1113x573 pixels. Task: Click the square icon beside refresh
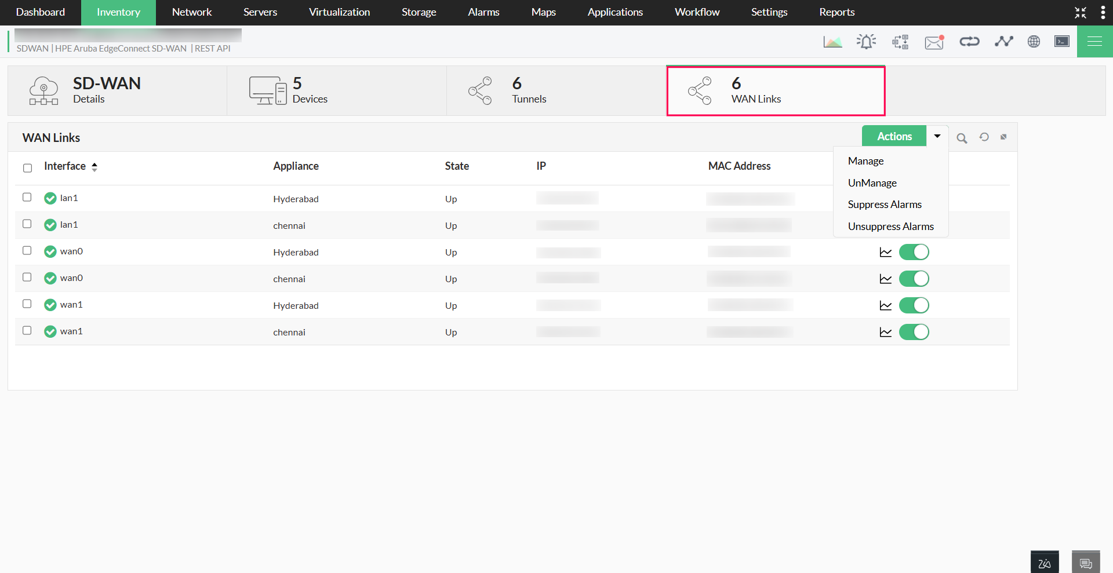(1003, 137)
